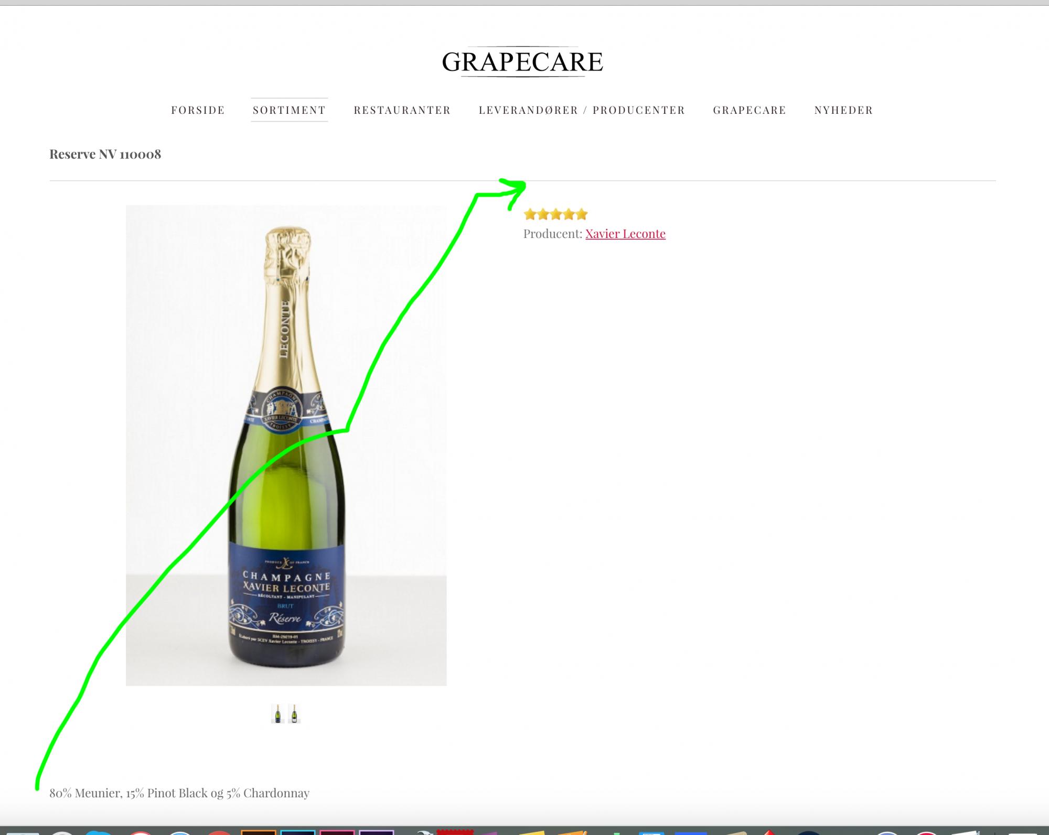Screen dimensions: 1049x835
Task: Show the first bottle thumbnail
Action: click(278, 714)
